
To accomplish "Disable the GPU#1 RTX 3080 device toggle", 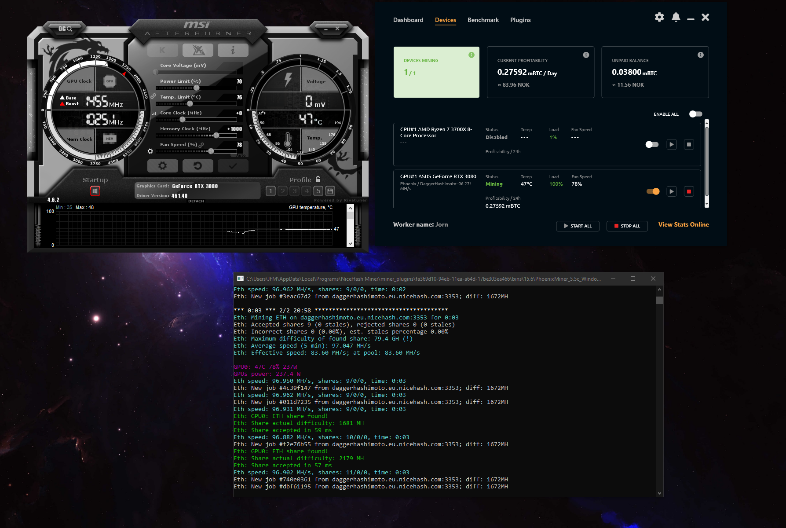I will coord(653,191).
